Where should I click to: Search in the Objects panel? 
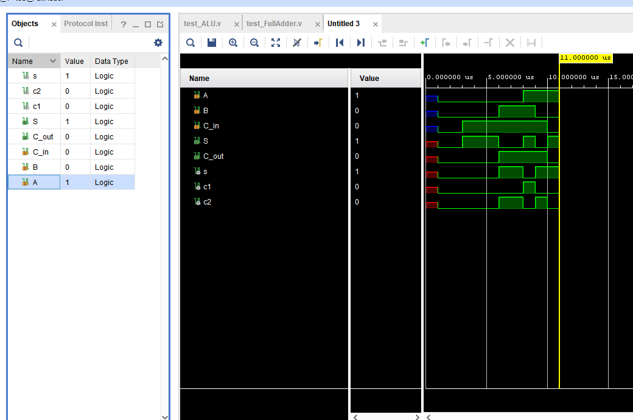coord(18,43)
